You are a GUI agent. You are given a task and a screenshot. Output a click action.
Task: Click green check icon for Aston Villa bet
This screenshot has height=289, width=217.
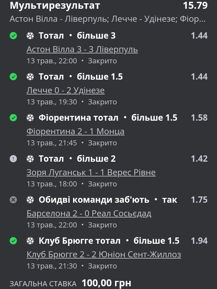click(13, 36)
